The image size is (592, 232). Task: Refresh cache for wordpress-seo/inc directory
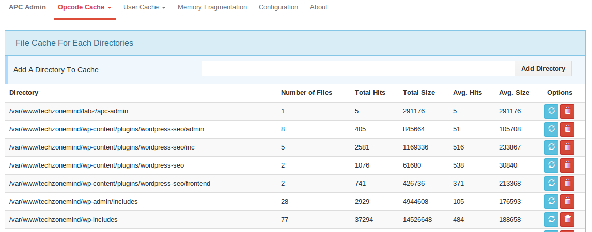click(551, 147)
